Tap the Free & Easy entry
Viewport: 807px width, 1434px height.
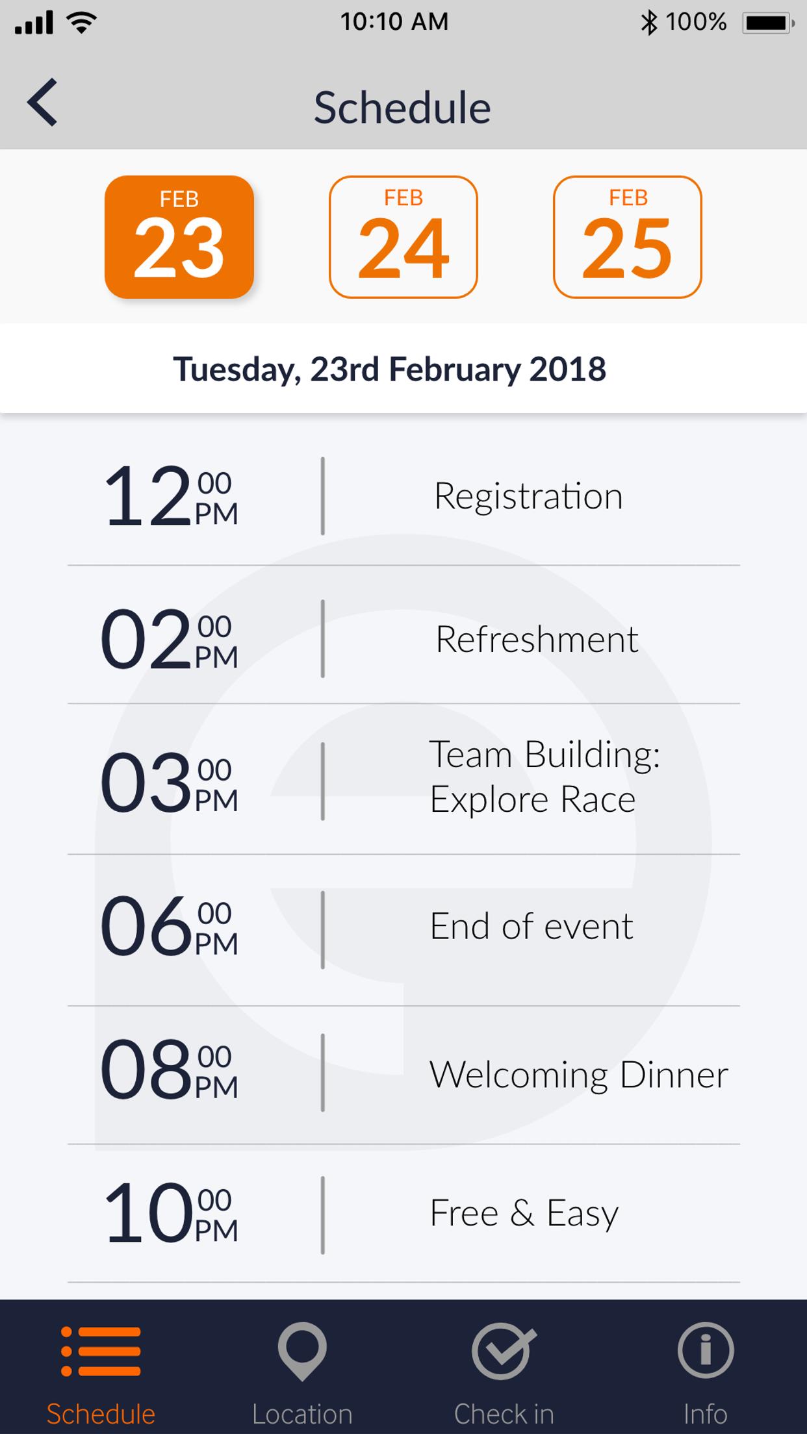tap(524, 1213)
